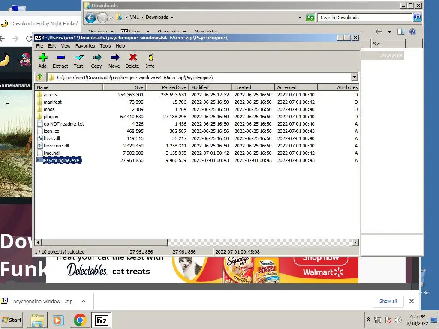Open the Tools menu
The height and width of the screenshot is (329, 439).
(x=105, y=46)
